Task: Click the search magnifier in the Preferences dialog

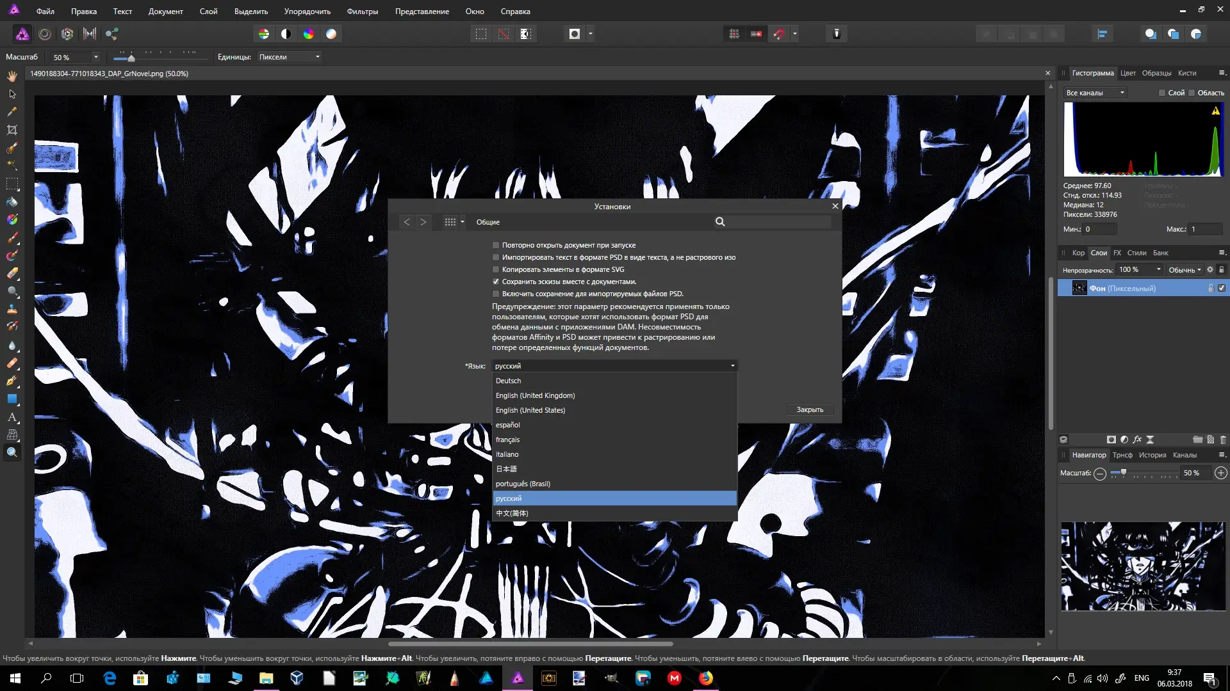Action: point(720,221)
